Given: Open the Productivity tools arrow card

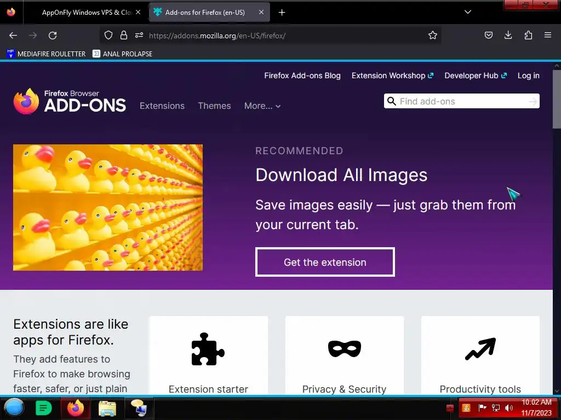Looking at the screenshot, I should pos(480,355).
